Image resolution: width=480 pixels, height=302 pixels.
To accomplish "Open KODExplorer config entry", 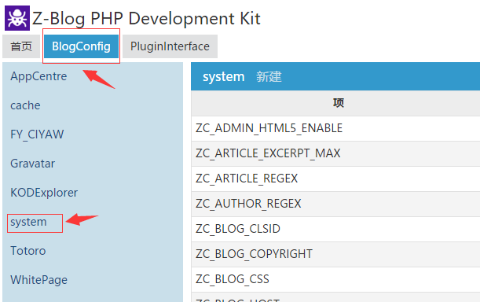I will (x=44, y=193).
